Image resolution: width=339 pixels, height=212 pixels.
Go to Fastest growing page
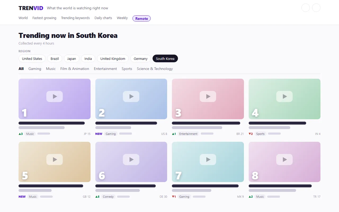(x=44, y=18)
